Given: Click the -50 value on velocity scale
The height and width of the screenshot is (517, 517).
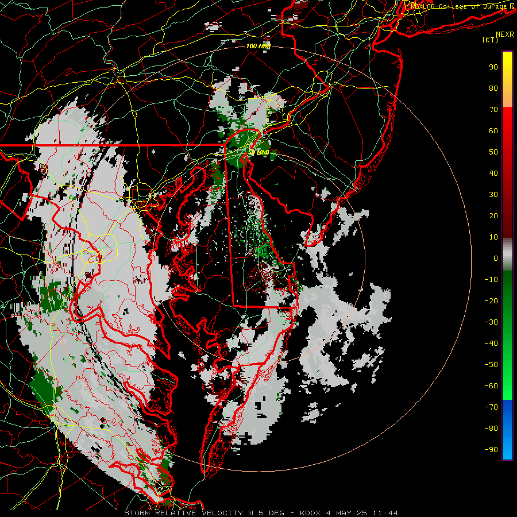Looking at the screenshot, I should coord(491,365).
